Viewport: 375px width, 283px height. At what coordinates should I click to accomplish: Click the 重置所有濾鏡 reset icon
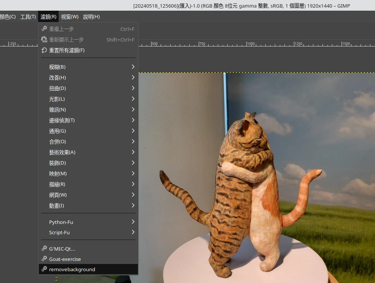pos(44,50)
